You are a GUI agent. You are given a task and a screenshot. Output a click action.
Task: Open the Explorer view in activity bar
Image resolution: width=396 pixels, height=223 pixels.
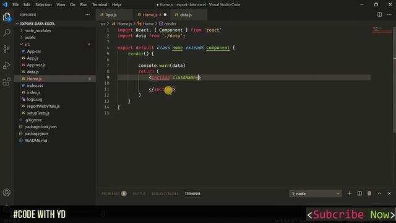click(x=7, y=17)
